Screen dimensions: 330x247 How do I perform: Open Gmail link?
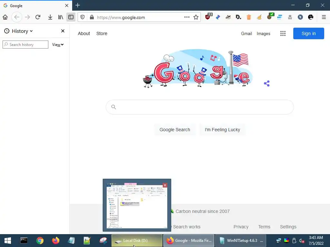247,33
